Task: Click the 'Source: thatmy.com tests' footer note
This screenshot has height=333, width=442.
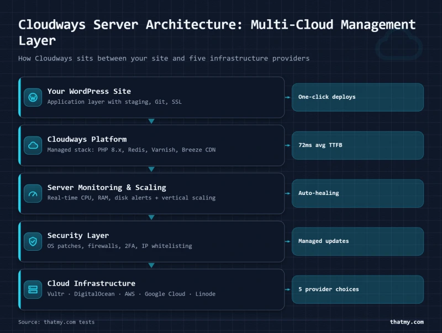Action: 56,322
